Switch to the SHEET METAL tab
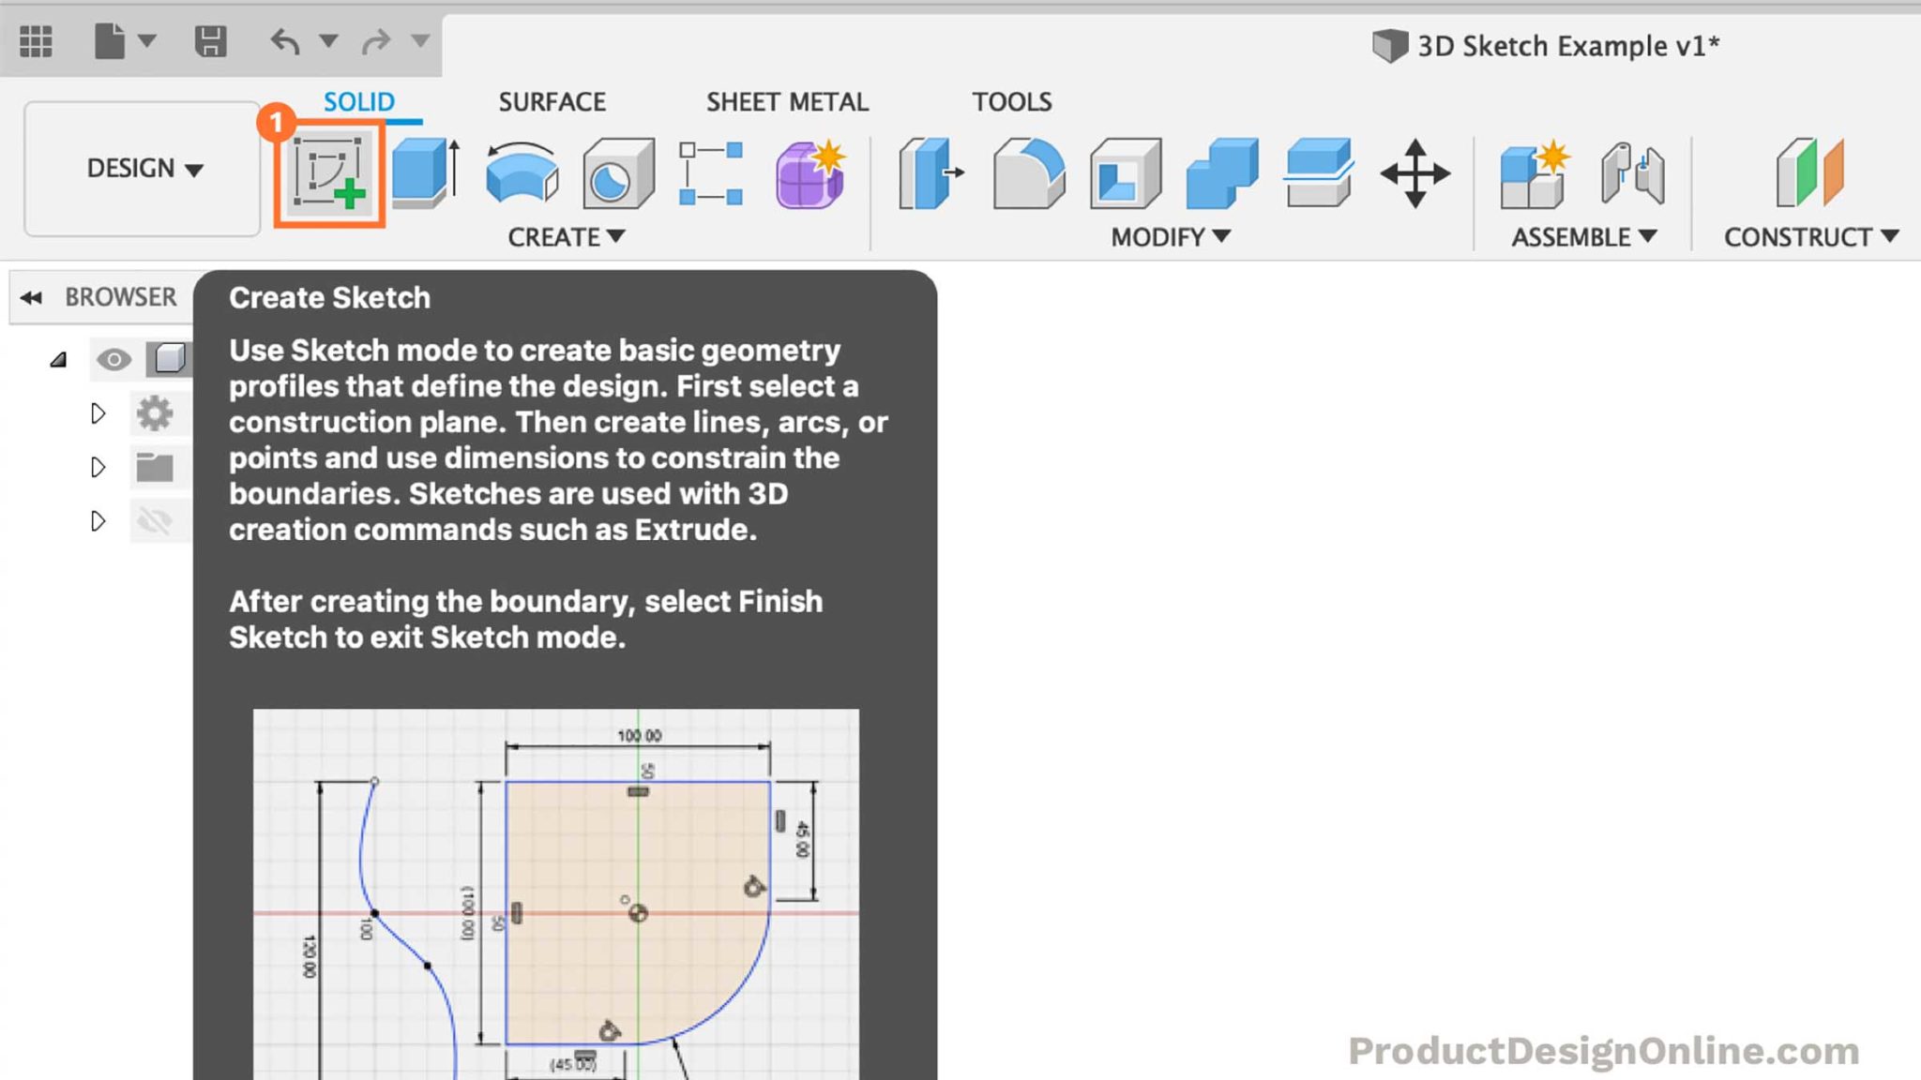 [788, 101]
